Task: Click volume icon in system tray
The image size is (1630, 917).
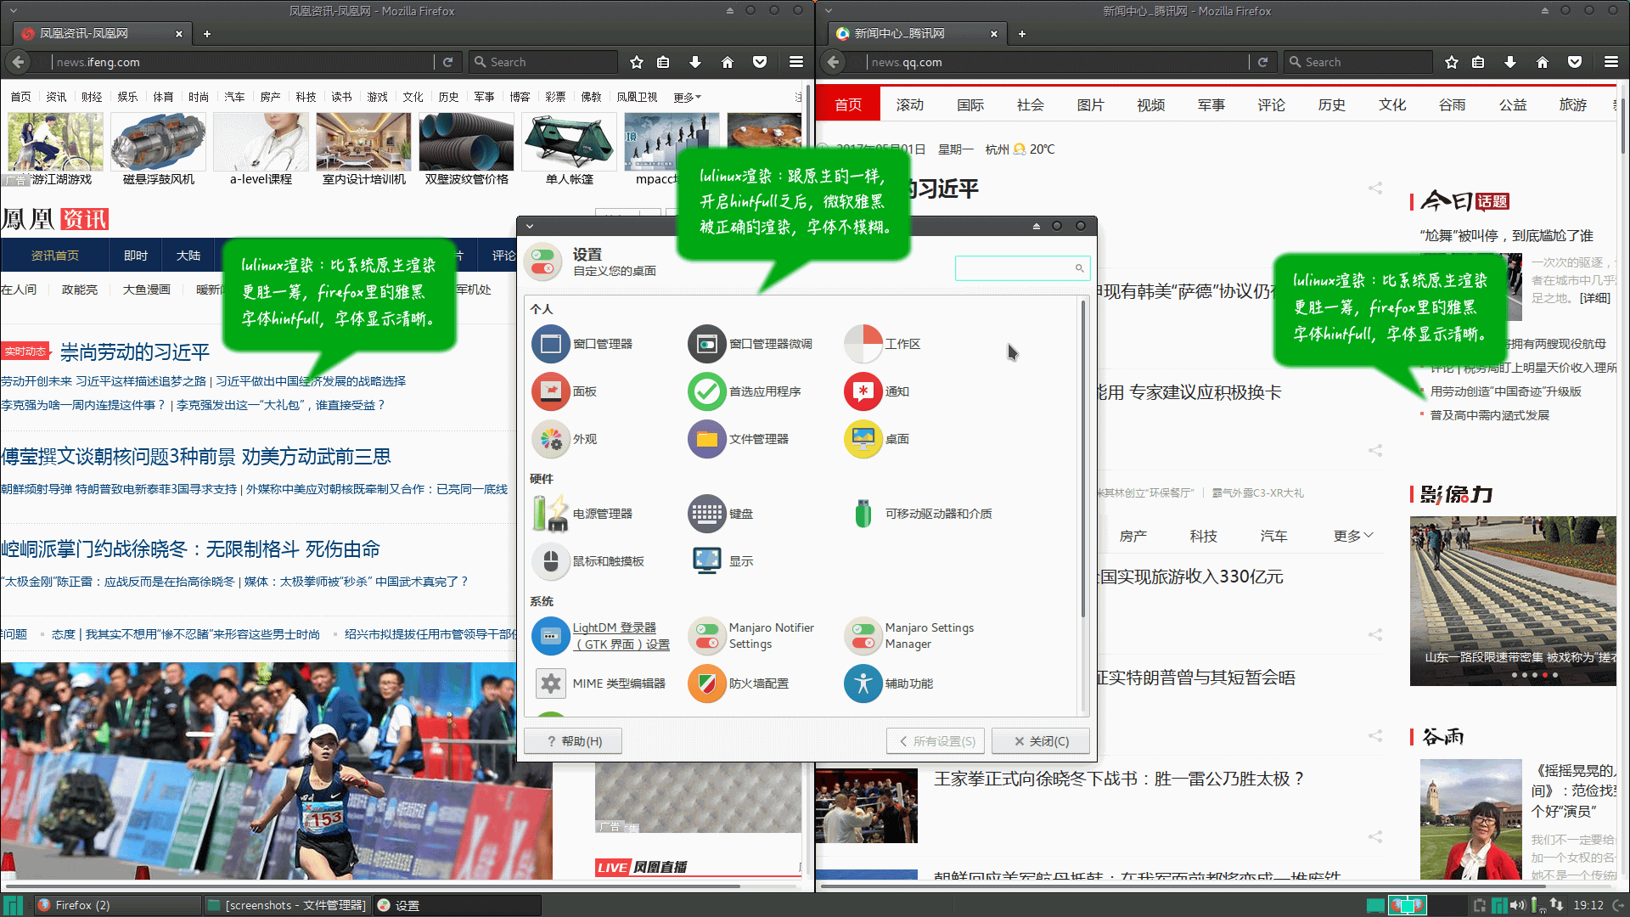Action: point(1517,905)
